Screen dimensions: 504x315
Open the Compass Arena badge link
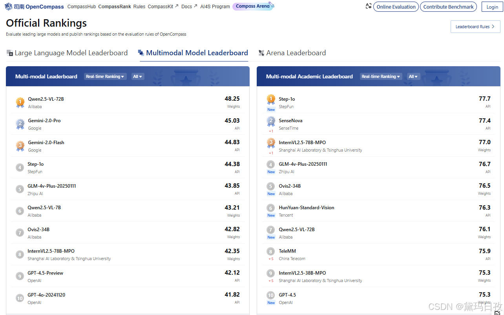point(252,6)
